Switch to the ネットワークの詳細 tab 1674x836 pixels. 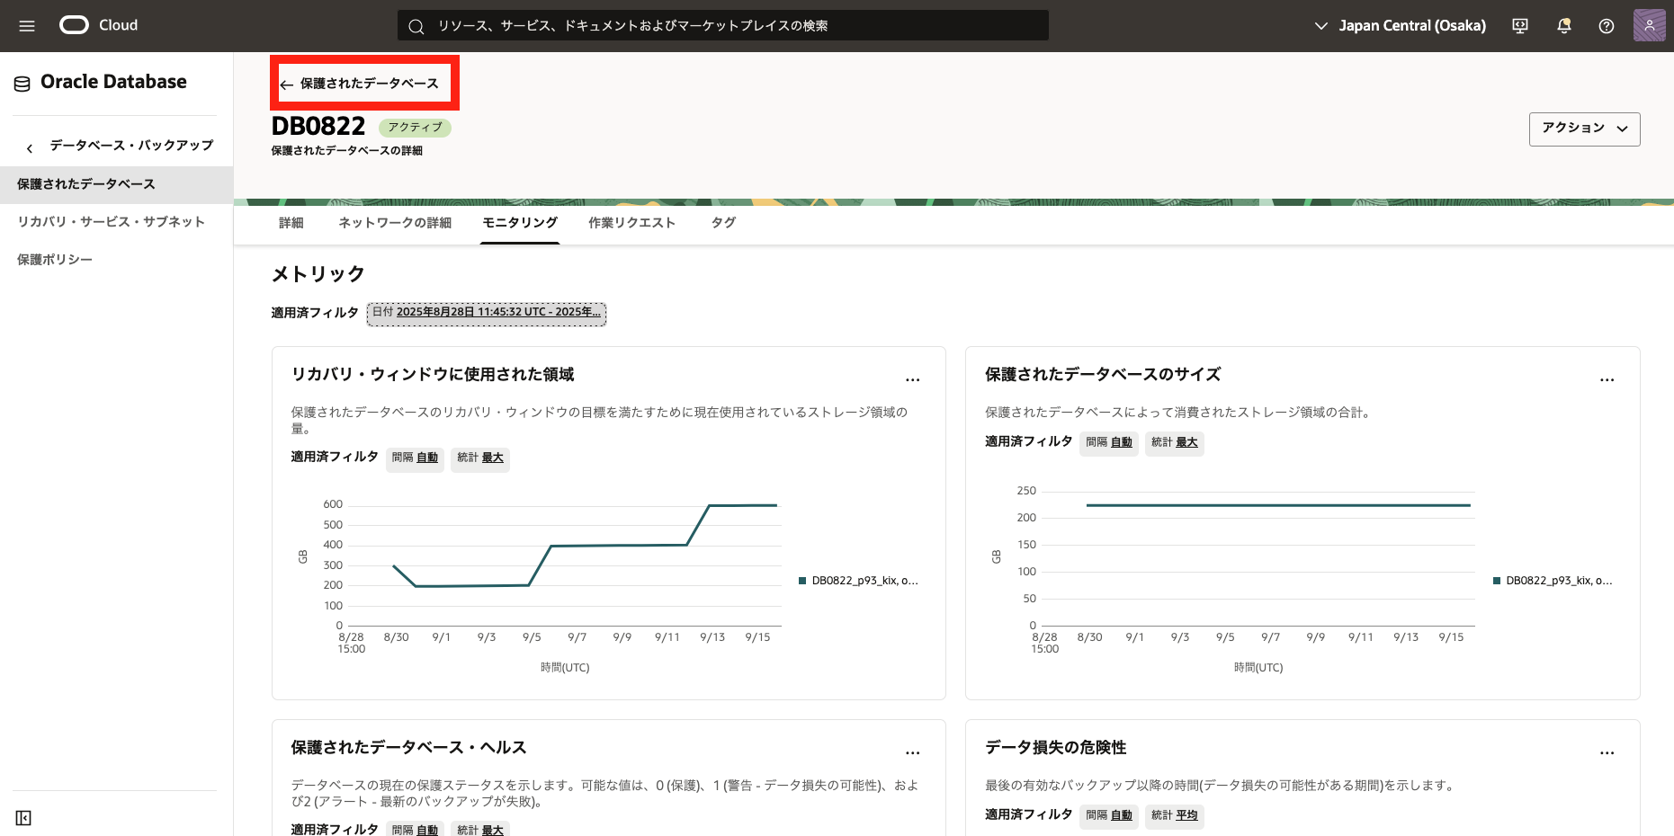coord(395,223)
